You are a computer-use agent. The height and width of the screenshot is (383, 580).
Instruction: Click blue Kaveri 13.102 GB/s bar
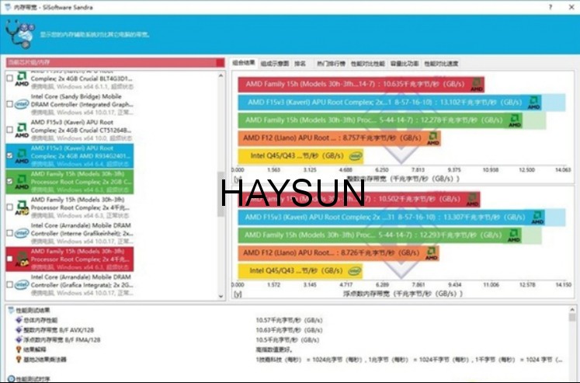pyautogui.click(x=390, y=103)
